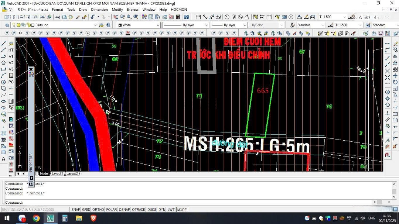
Task: Toggle OSNAP object snap mode
Action: tap(125, 210)
